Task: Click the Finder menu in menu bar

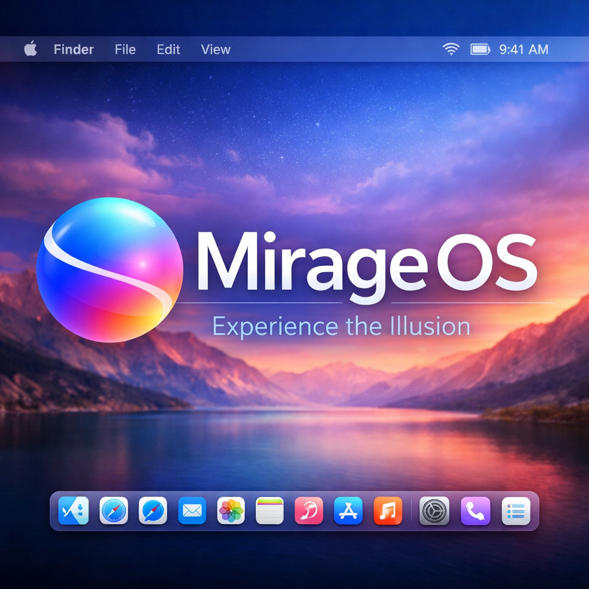Action: pos(74,49)
